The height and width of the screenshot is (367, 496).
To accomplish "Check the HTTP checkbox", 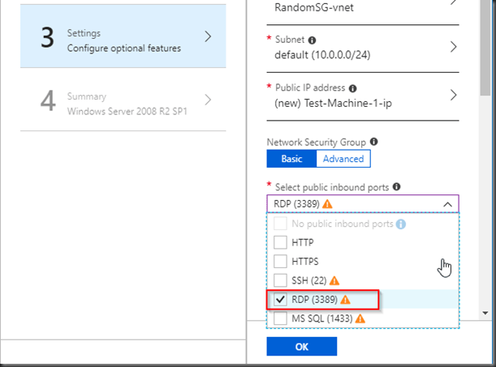I will (x=280, y=242).
